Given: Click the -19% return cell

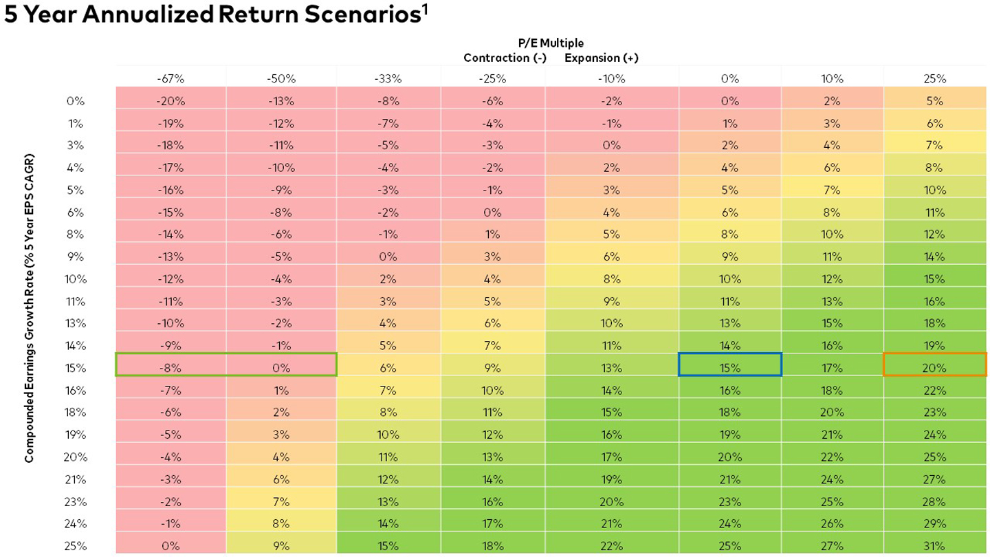Looking at the screenshot, I should pyautogui.click(x=170, y=123).
